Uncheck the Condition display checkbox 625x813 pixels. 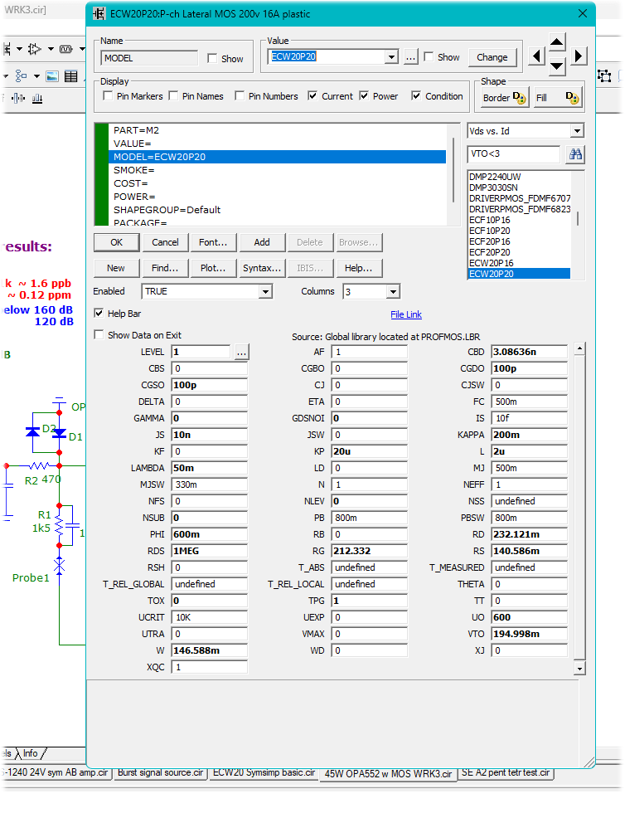[416, 96]
